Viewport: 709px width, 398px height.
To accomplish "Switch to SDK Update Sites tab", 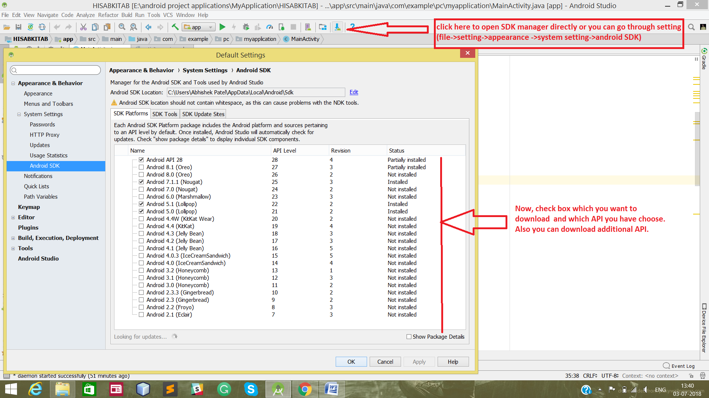I will [x=203, y=114].
